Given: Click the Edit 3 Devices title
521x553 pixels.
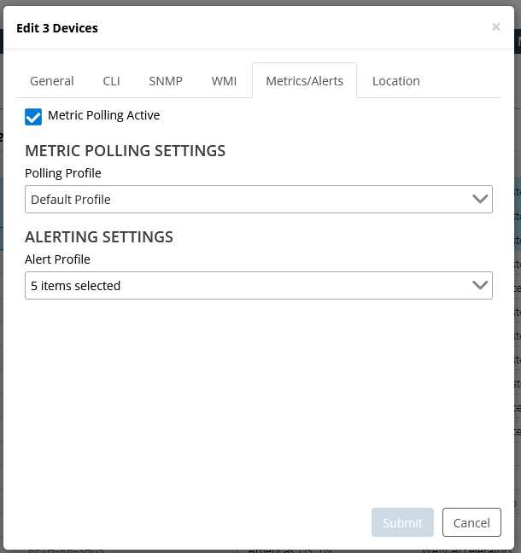Looking at the screenshot, I should point(57,28).
